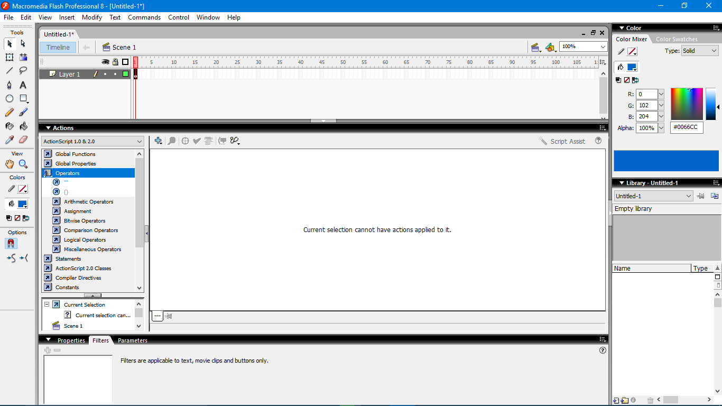Select ActionScript 2.0 Classes category
722x406 pixels.
tap(83, 268)
